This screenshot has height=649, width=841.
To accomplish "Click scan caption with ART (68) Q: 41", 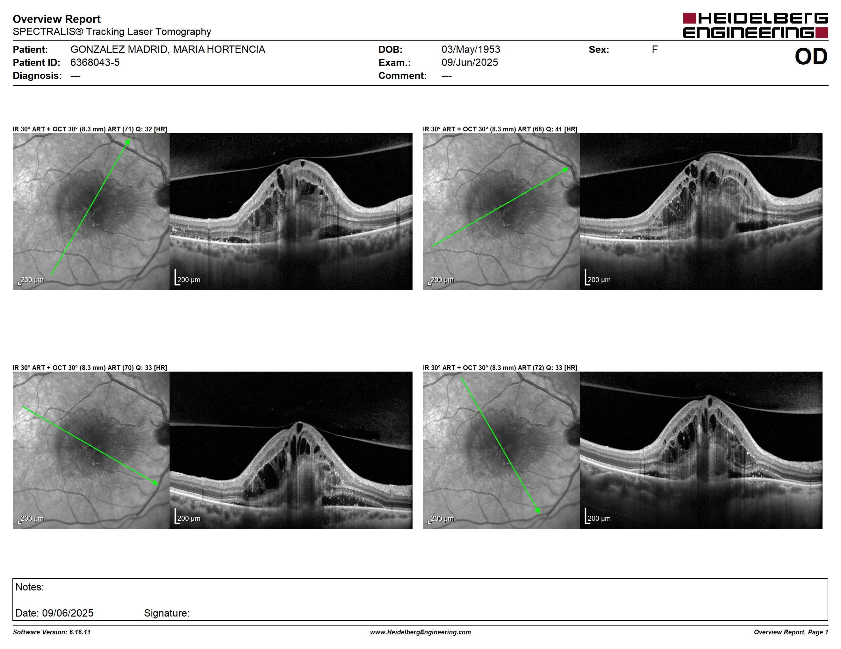I will (x=500, y=129).
